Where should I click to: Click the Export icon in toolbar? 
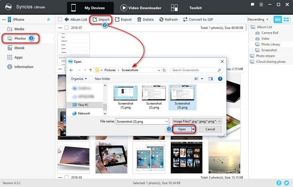pos(117,19)
